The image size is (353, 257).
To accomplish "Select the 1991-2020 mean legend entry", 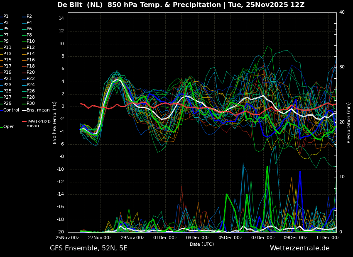I will click(36, 124).
